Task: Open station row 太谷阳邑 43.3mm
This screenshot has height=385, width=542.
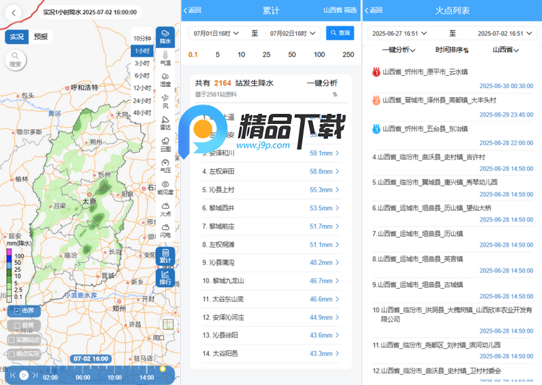Action: click(x=272, y=354)
